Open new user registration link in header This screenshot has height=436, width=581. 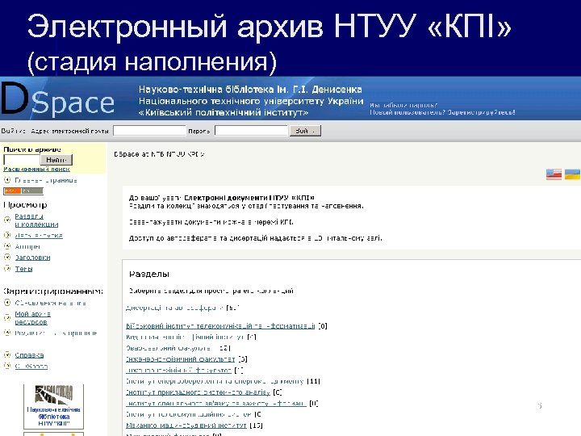[x=442, y=112]
